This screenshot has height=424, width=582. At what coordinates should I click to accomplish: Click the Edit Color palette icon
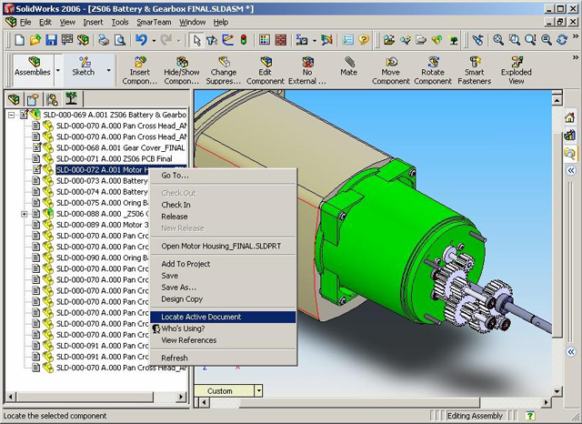(265, 39)
